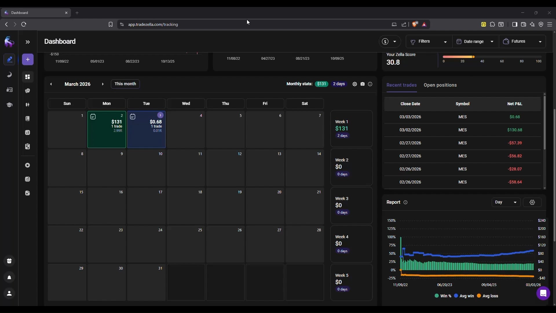Switch to Open positions tab
The width and height of the screenshot is (556, 313).
[440, 85]
